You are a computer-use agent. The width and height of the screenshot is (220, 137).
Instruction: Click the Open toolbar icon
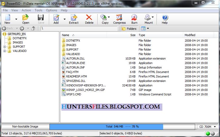pyautogui.click(x=26, y=17)
